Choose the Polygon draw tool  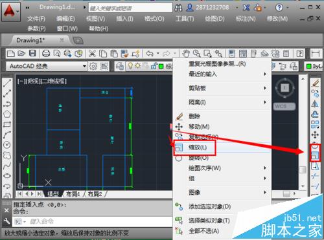pyautogui.click(x=7, y=115)
